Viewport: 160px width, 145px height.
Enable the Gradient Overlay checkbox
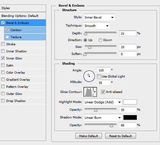[x=3, y=79]
